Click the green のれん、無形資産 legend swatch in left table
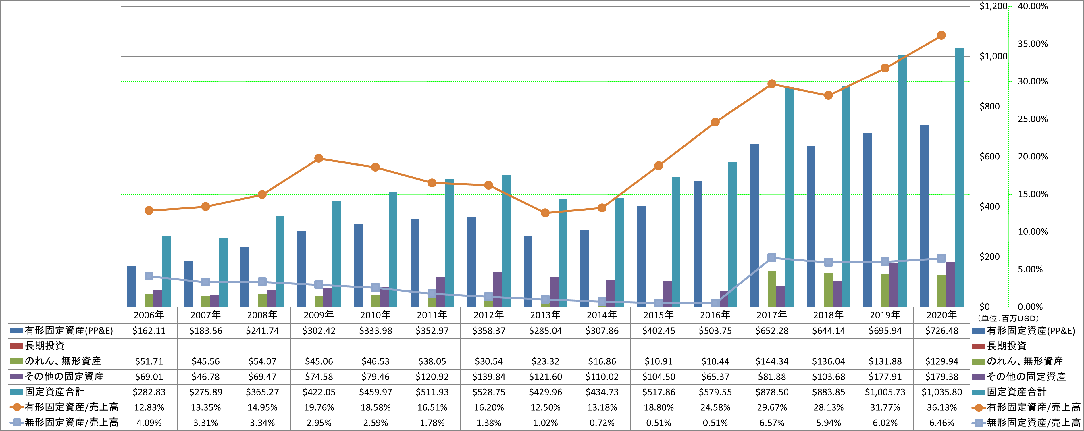This screenshot has height=431, width=1084. [16, 361]
